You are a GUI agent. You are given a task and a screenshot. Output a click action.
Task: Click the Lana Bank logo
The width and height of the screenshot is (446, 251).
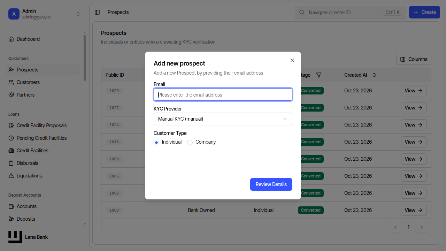tap(15, 237)
